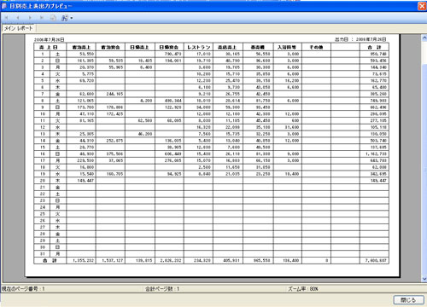The width and height of the screenshot is (427, 307).
Task: Click 合計ページ数 status bar entry
Action: [162, 289]
